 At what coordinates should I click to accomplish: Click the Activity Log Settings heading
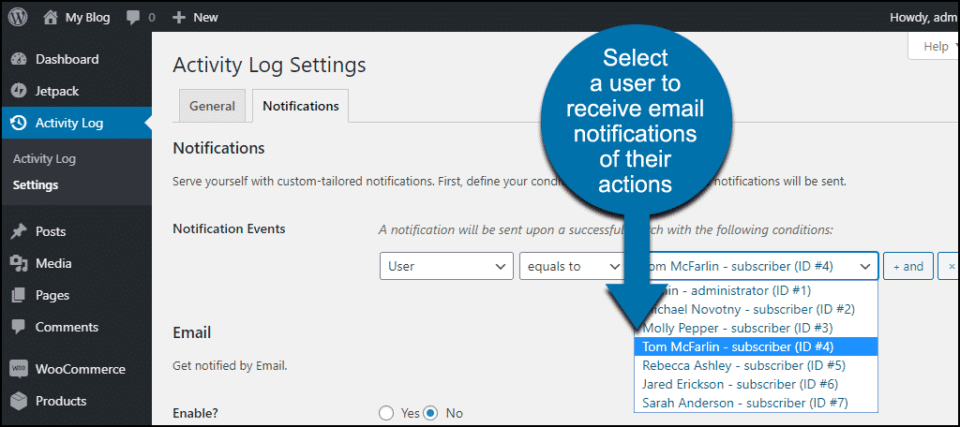click(269, 65)
